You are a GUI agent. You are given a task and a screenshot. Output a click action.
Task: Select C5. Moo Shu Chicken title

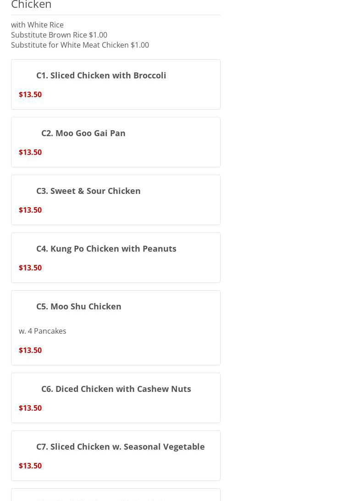78,306
